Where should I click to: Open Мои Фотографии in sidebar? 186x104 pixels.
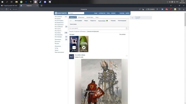pyautogui.click(x=59, y=21)
